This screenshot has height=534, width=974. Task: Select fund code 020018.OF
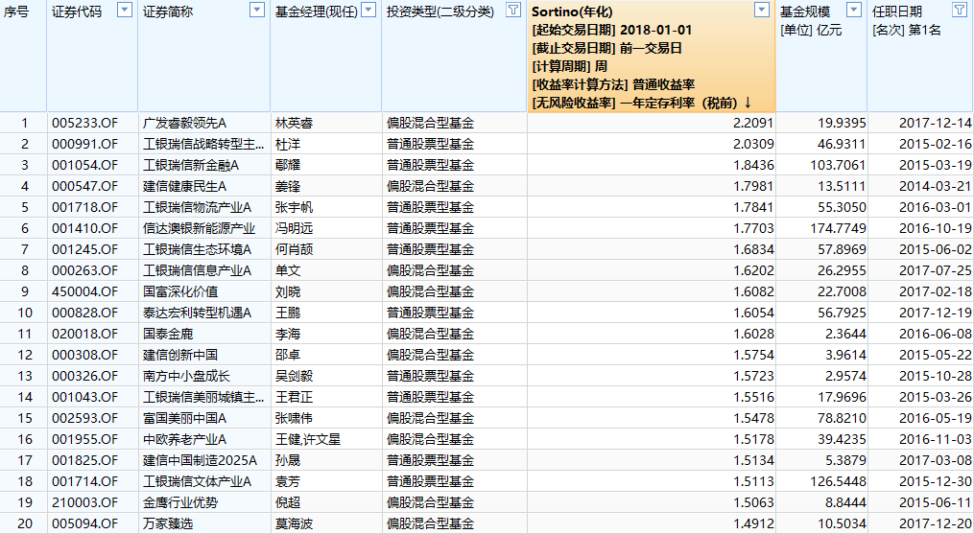point(84,334)
